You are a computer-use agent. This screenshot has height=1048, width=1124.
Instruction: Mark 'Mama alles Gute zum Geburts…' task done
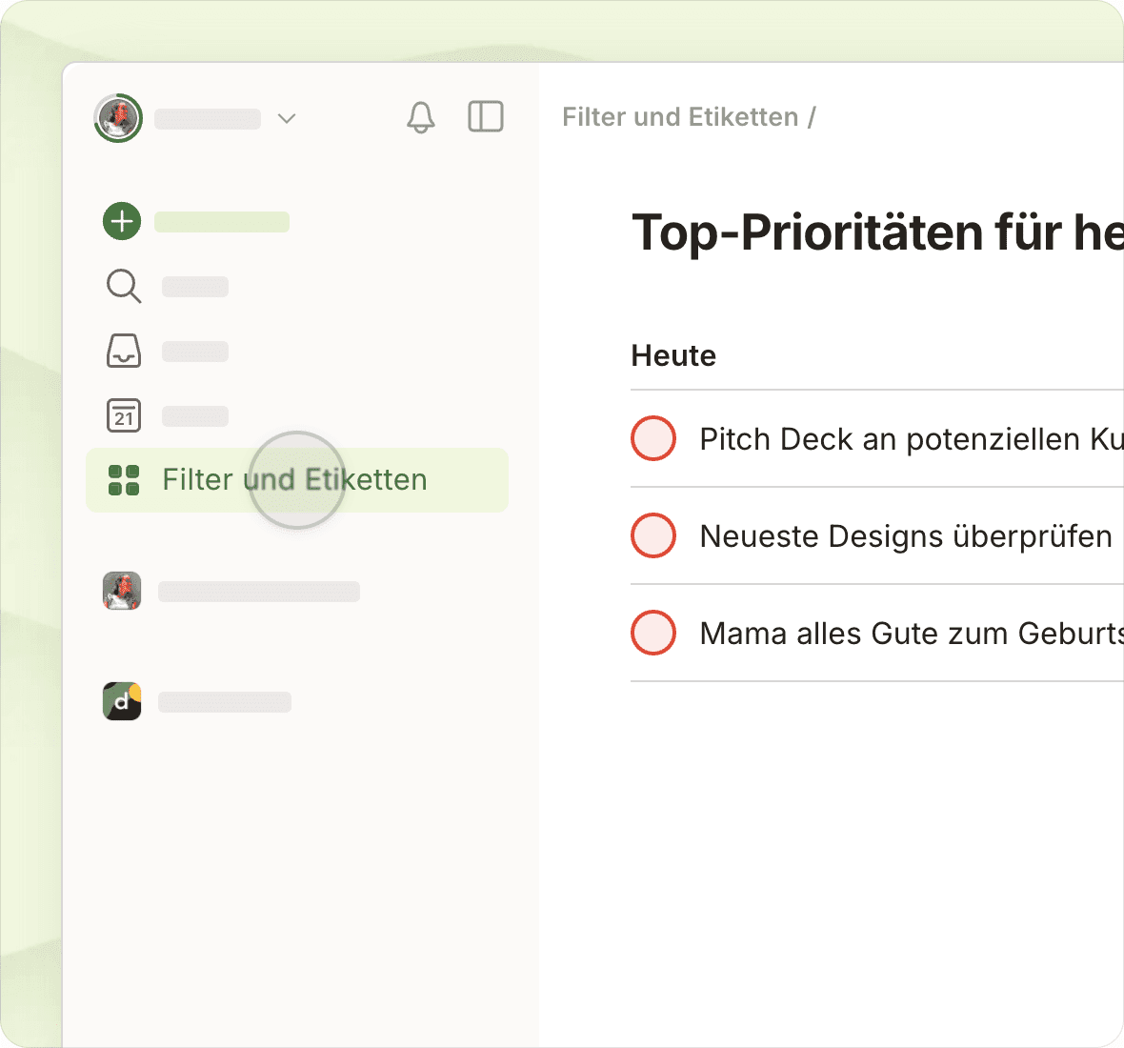click(x=653, y=633)
